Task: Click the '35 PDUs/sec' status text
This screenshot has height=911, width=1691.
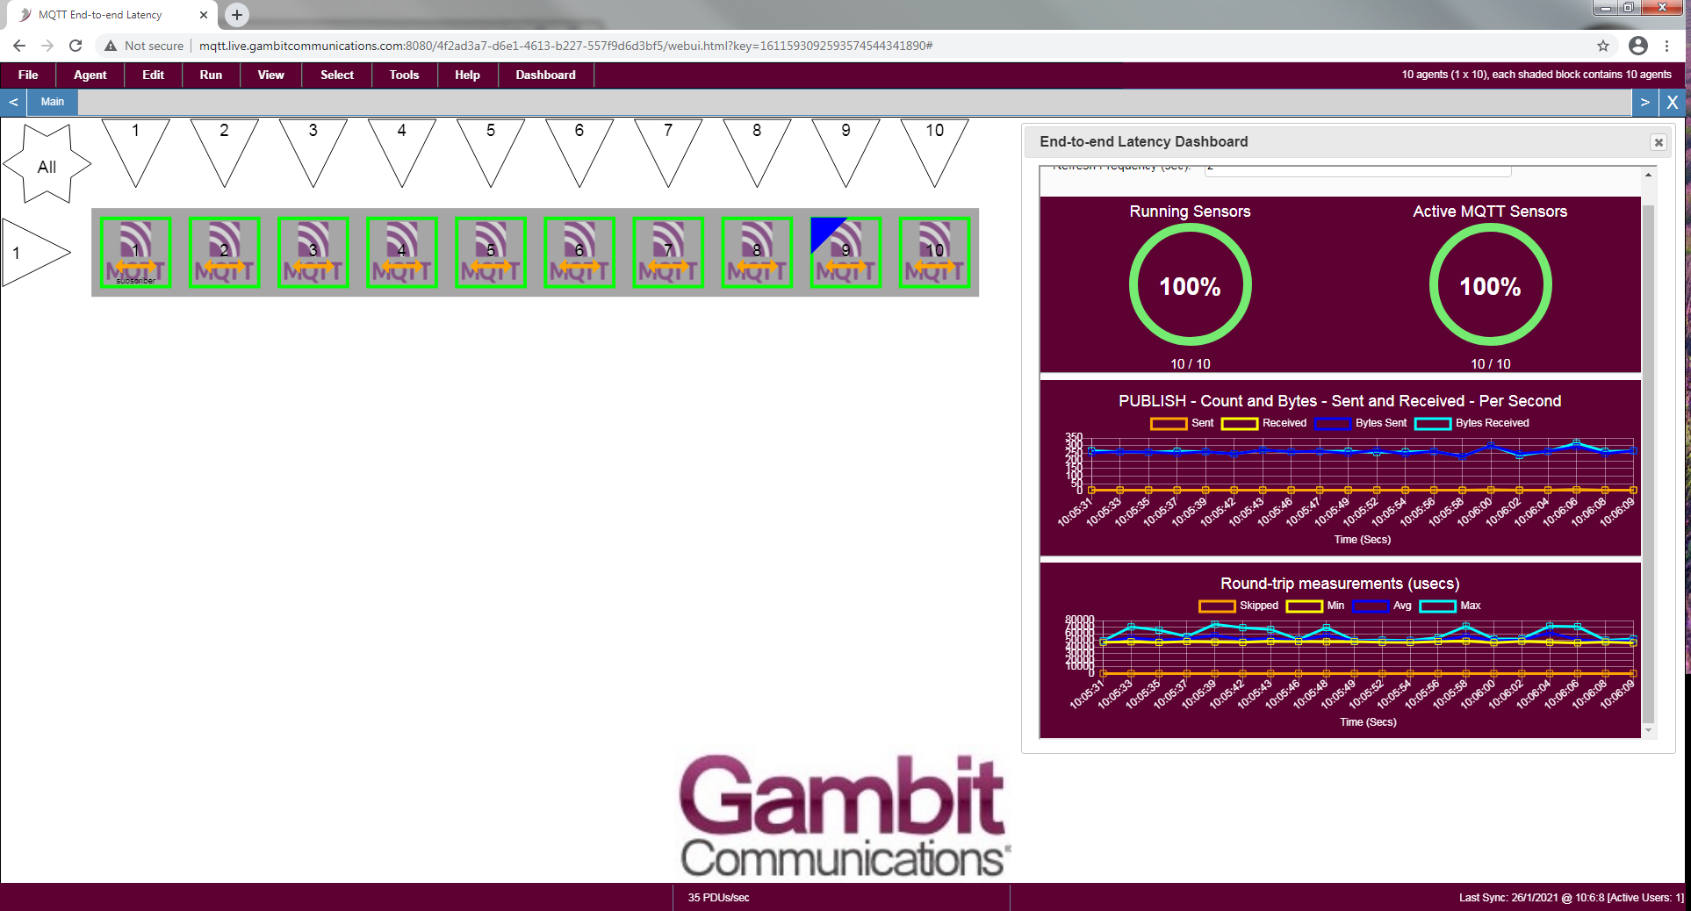Action: pyautogui.click(x=718, y=898)
